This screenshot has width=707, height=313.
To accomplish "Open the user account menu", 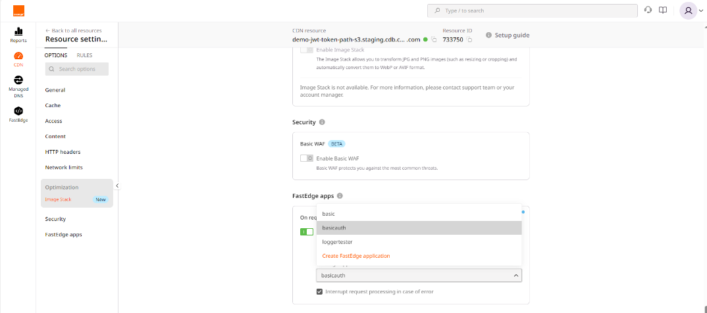I will pyautogui.click(x=691, y=11).
